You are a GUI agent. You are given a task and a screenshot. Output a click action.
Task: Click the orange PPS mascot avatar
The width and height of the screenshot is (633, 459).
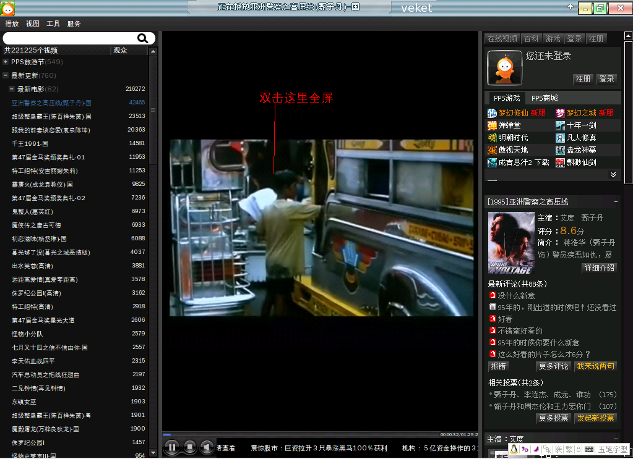505,68
